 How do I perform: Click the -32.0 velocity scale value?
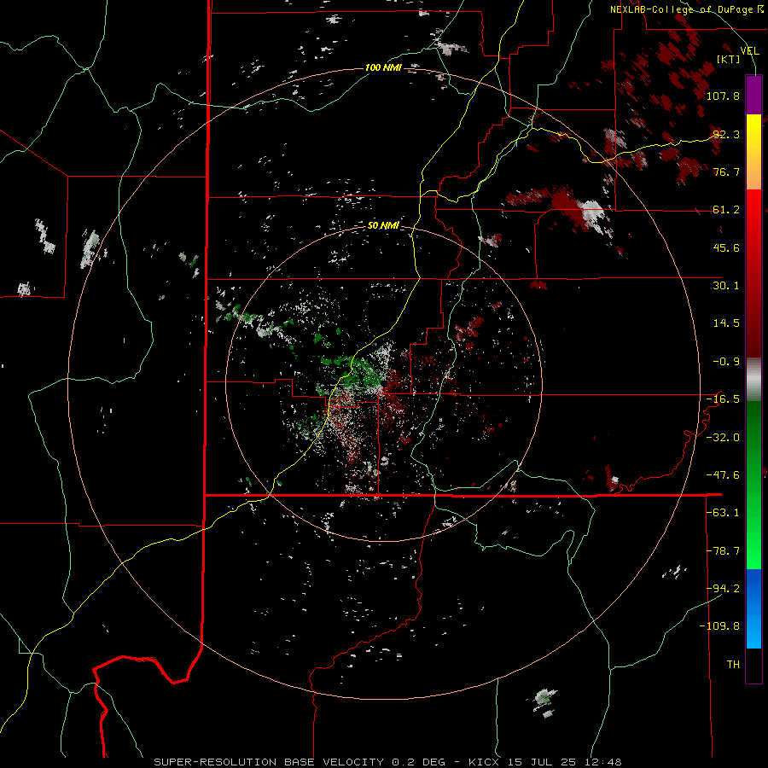[723, 438]
